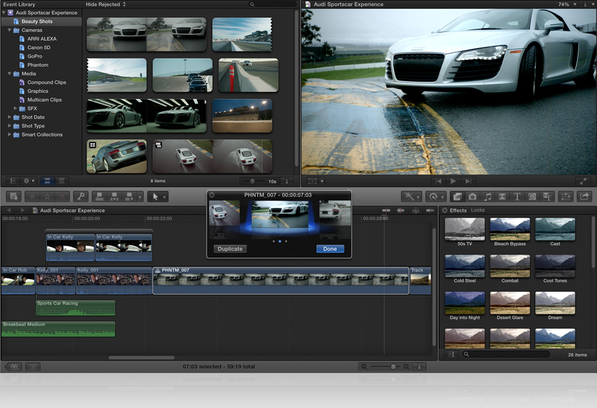This screenshot has width=597, height=408.
Task: Open the Titles browser T icon
Action: tap(517, 197)
